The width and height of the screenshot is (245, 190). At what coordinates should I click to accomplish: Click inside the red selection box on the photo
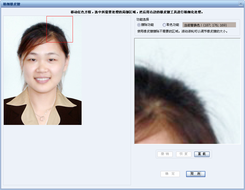[x=60, y=29]
